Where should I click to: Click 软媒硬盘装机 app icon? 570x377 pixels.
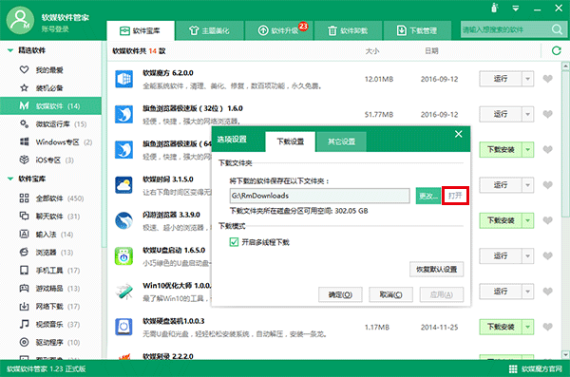123,327
